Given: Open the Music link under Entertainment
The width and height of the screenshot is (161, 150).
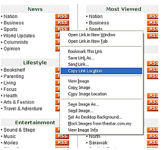Looking at the screenshot, I should 10,136.
